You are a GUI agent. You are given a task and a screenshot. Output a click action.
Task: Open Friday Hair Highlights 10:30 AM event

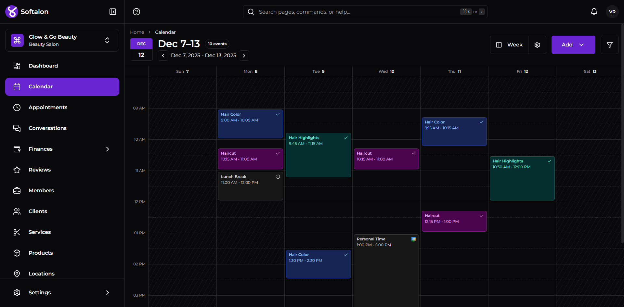(x=522, y=178)
